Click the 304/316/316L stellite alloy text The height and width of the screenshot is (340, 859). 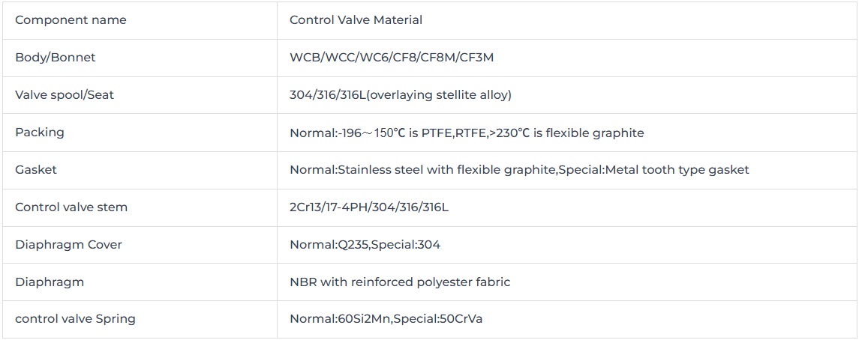tap(401, 95)
